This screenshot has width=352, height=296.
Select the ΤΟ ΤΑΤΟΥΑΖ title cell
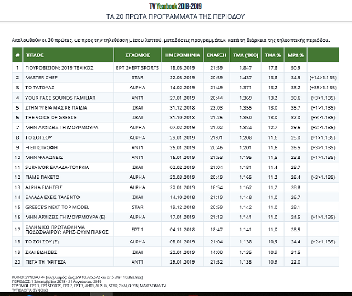tap(68, 88)
